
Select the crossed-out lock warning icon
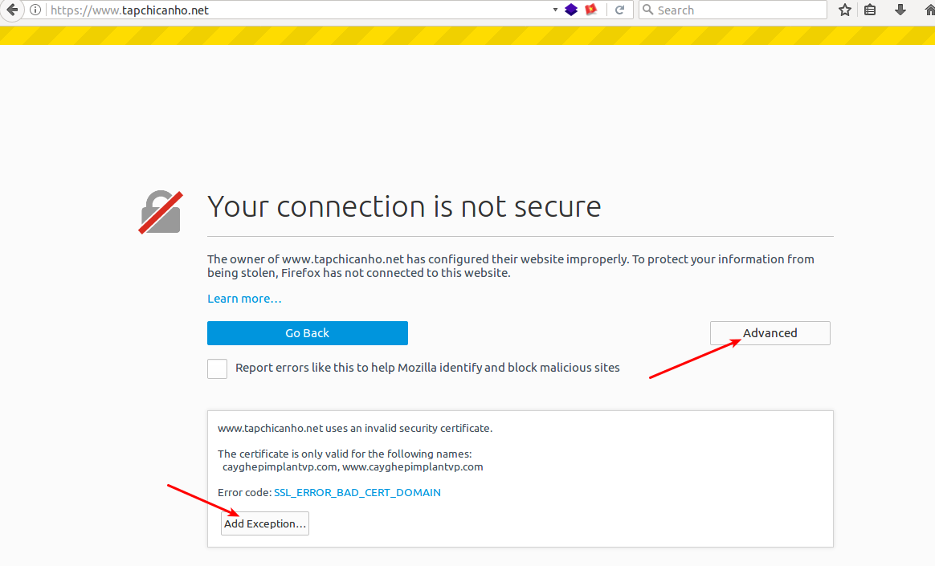coord(161,212)
